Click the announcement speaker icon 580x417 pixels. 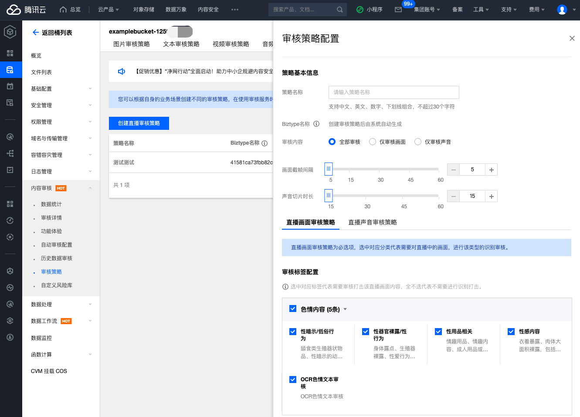[x=122, y=71]
